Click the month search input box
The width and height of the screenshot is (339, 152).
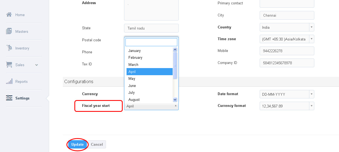point(151,42)
